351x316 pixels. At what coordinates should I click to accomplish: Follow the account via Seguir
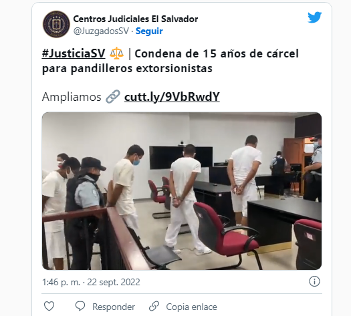(x=149, y=31)
